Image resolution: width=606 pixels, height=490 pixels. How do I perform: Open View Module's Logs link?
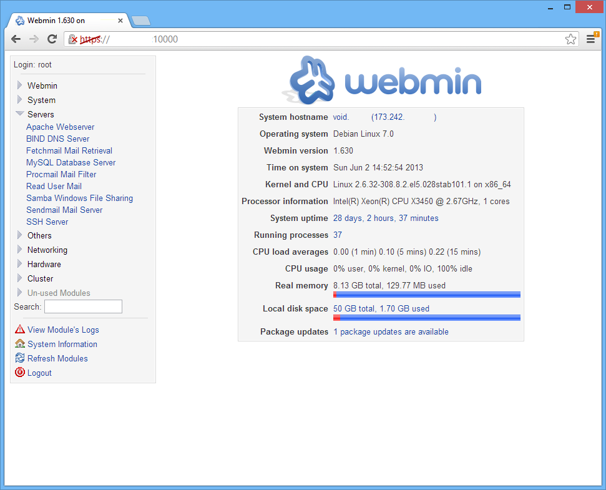63,330
